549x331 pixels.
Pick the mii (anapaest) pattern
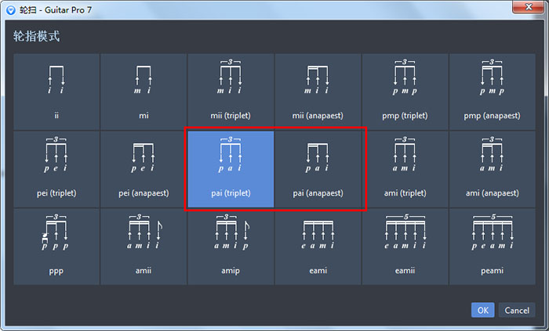point(318,91)
